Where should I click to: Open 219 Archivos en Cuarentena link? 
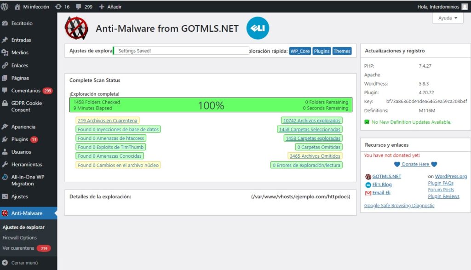[108, 121]
